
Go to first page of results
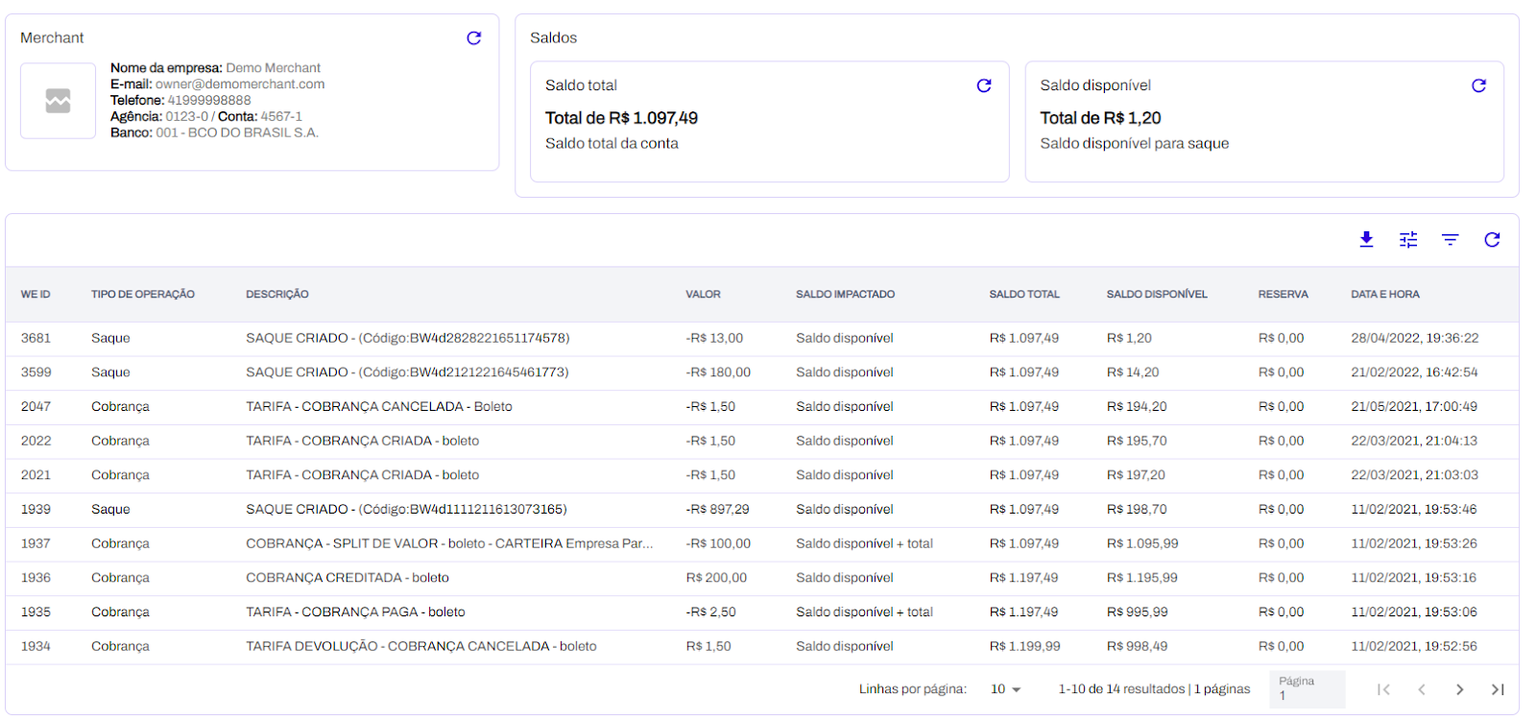point(1383,689)
